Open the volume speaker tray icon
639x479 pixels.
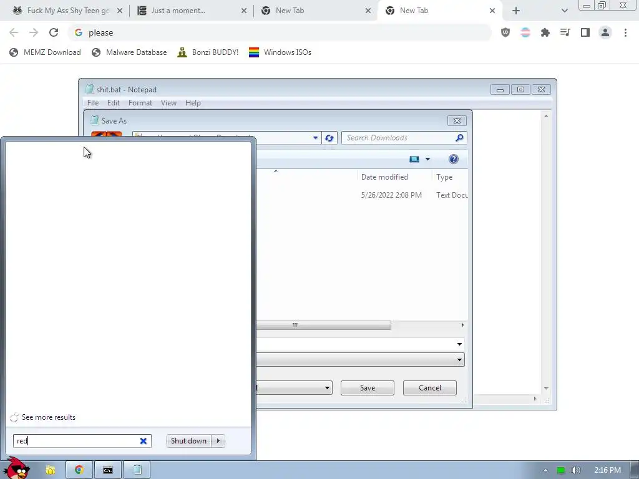click(575, 470)
